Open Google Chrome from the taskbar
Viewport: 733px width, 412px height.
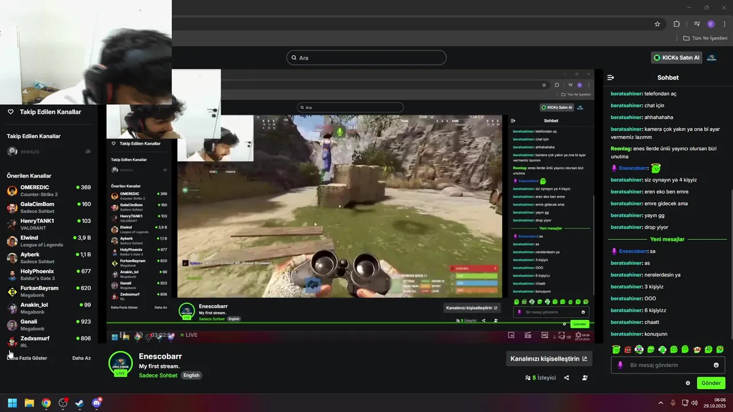click(x=46, y=403)
